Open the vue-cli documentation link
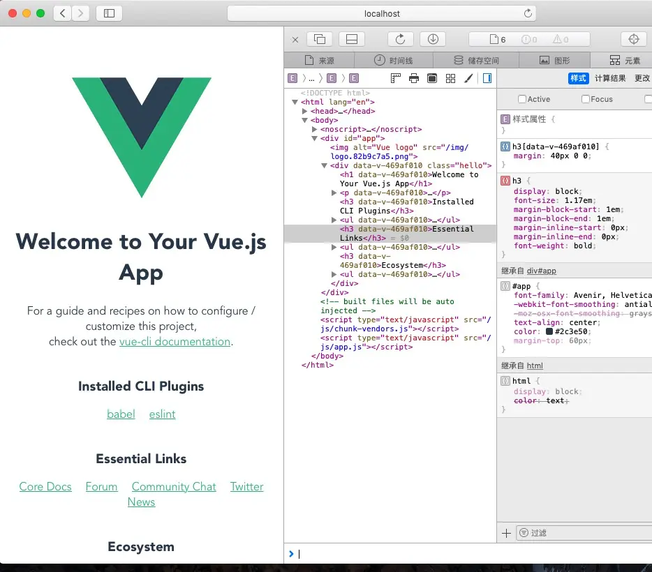Screen dimensions: 652x572 point(175,341)
